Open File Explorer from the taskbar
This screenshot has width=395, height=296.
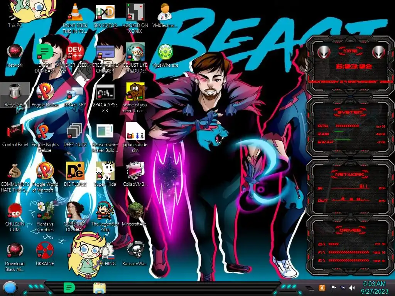tap(99, 288)
